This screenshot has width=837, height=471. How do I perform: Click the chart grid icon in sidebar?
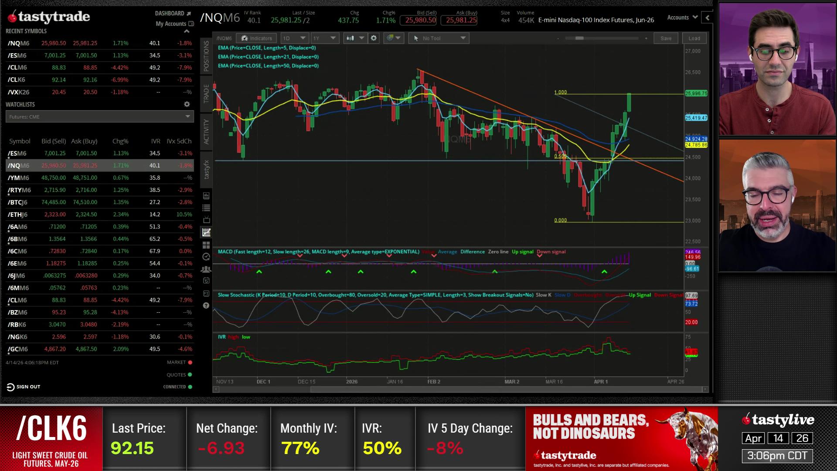(206, 232)
